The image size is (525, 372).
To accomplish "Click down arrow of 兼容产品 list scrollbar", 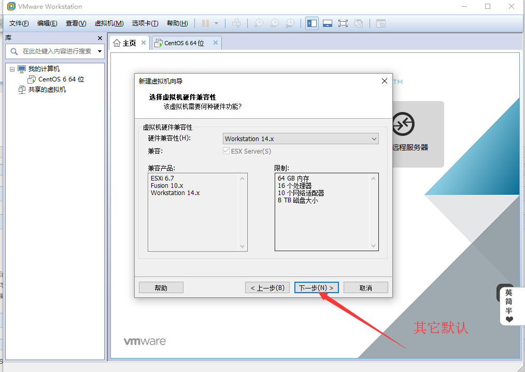I will click(x=243, y=246).
